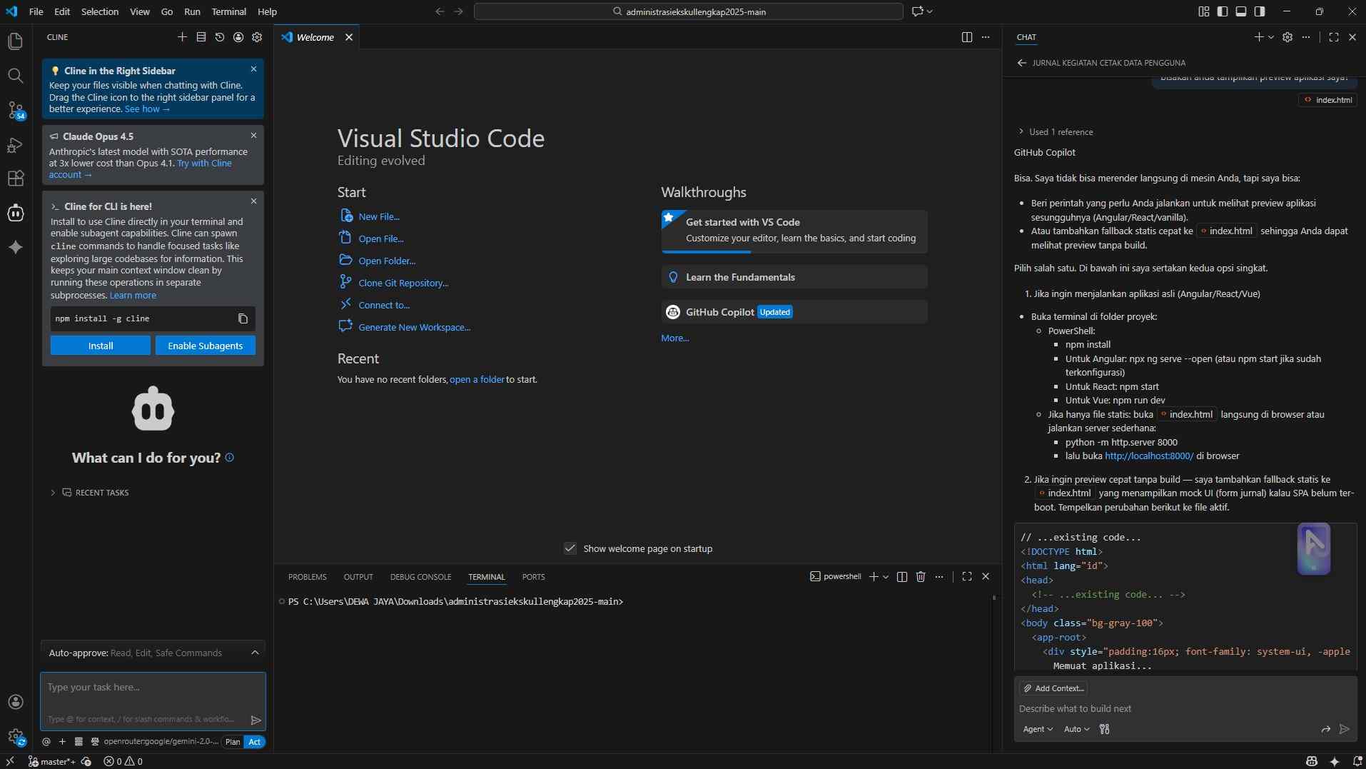Switch to the PORTS tab
This screenshot has height=769, width=1366.
534,577
